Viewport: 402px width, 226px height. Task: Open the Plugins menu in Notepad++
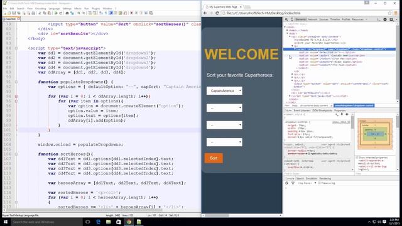coord(95,8)
